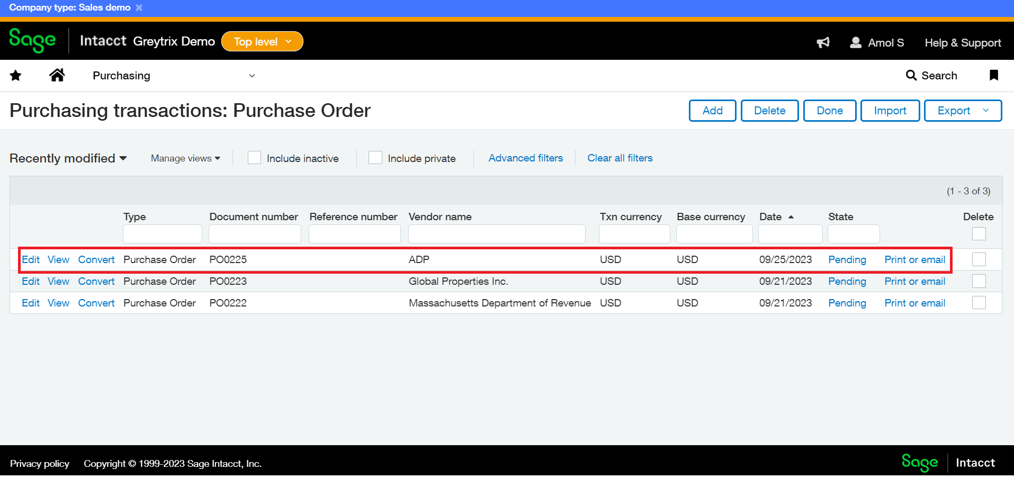Click the Type column header
Image resolution: width=1014 pixels, height=478 pixels.
tap(134, 217)
